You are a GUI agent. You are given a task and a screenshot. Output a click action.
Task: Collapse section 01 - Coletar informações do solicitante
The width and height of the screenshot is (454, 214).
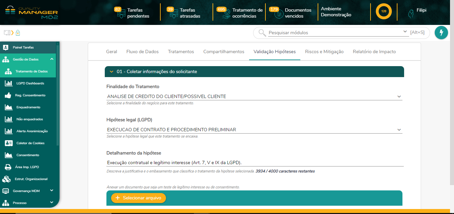coord(111,72)
